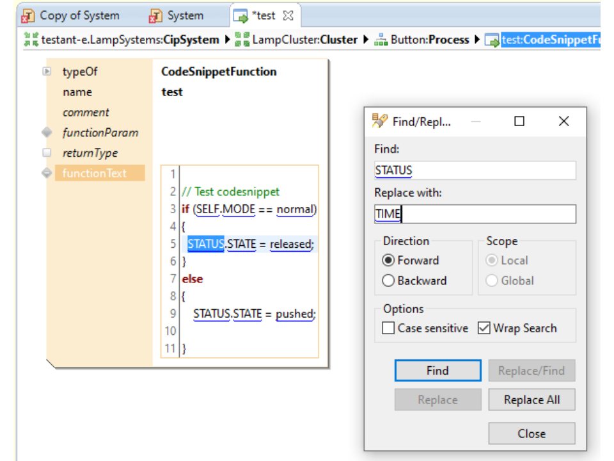Disable the Wrap Search checkbox
The width and height of the screenshot is (614, 461).
click(484, 328)
